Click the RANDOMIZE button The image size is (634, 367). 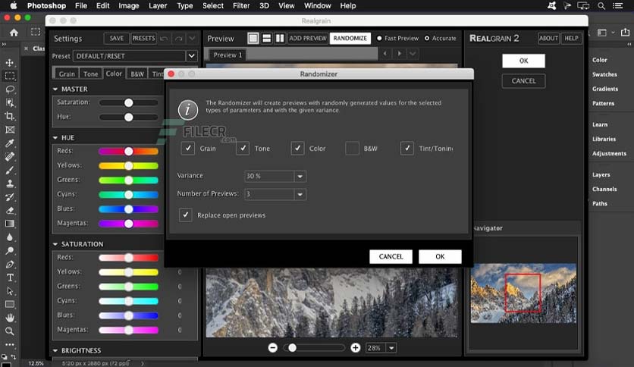pyautogui.click(x=350, y=39)
